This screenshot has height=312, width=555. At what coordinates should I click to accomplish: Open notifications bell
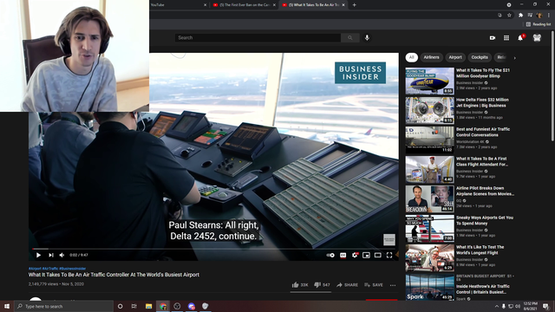coord(520,37)
